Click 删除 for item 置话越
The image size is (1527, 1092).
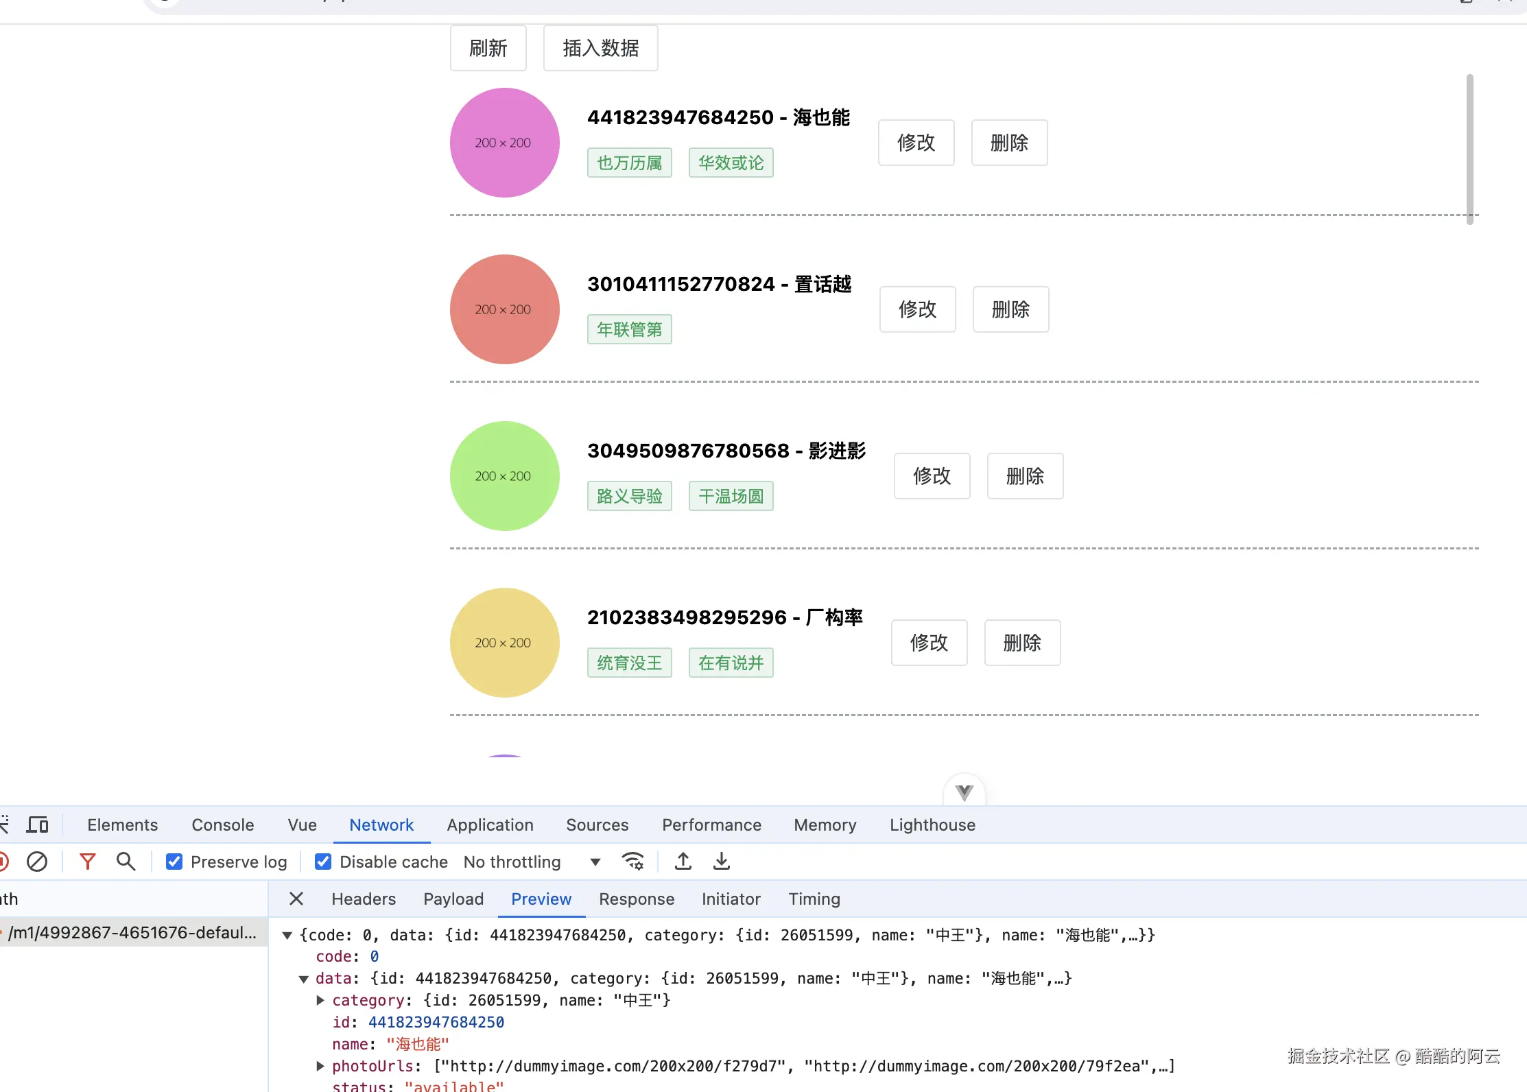[x=1011, y=309]
